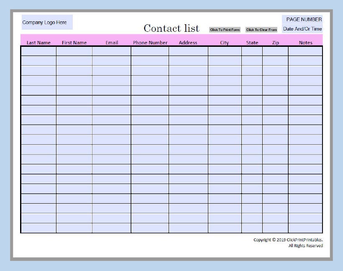Click the 'Click To Print Form' button
This screenshot has width=343, height=271.
tap(225, 30)
